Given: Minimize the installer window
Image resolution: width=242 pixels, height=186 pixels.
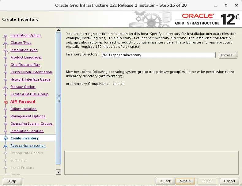Looking at the screenshot, I should [216, 6].
